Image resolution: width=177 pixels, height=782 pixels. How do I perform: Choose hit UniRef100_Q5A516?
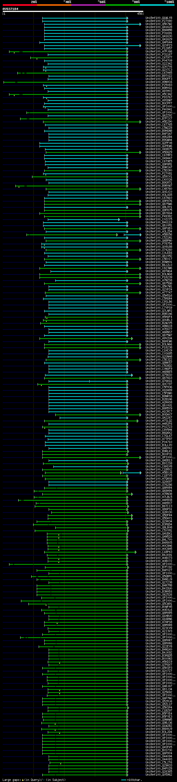click(x=159, y=296)
